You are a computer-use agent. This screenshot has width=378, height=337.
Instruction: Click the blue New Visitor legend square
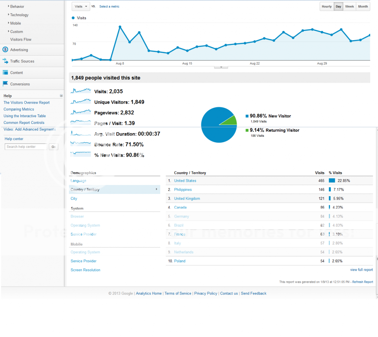pos(247,116)
